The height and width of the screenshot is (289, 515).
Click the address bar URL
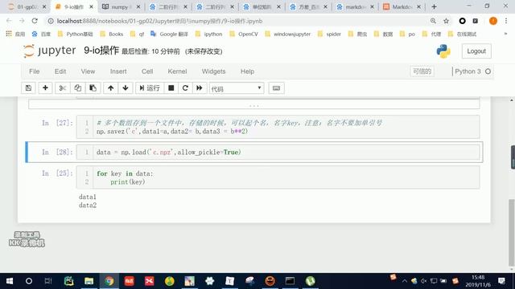(x=159, y=21)
